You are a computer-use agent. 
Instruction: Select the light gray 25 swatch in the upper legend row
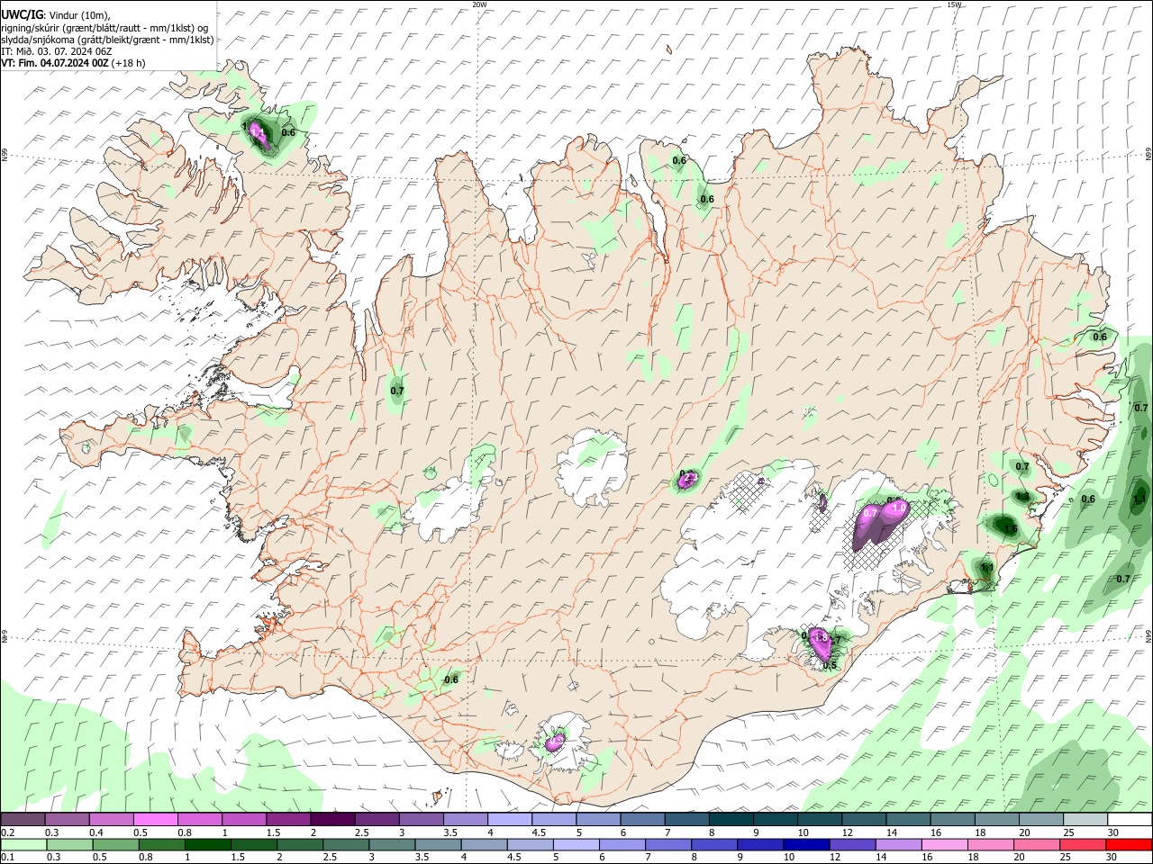tap(1085, 820)
